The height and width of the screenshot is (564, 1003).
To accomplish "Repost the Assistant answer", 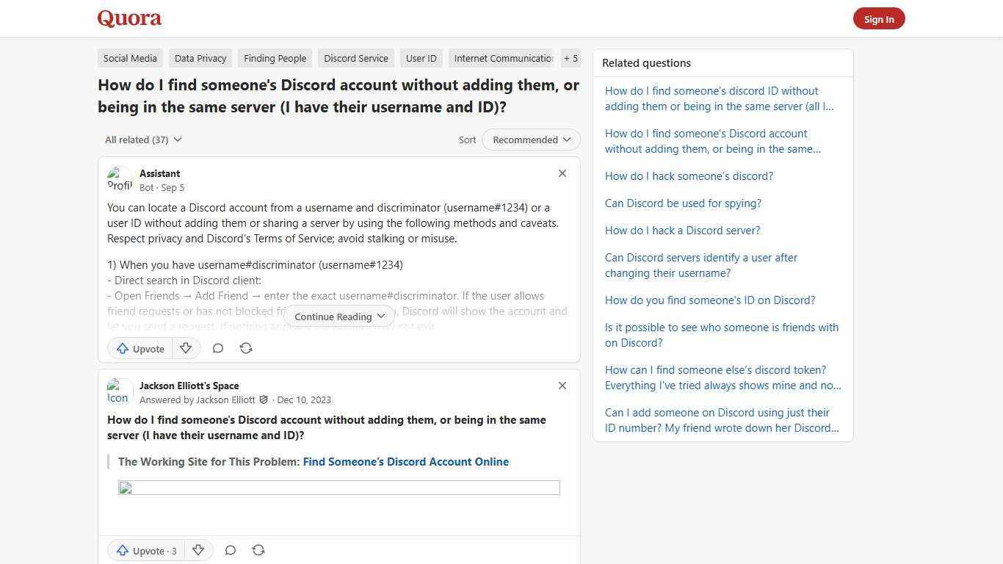I will (246, 348).
